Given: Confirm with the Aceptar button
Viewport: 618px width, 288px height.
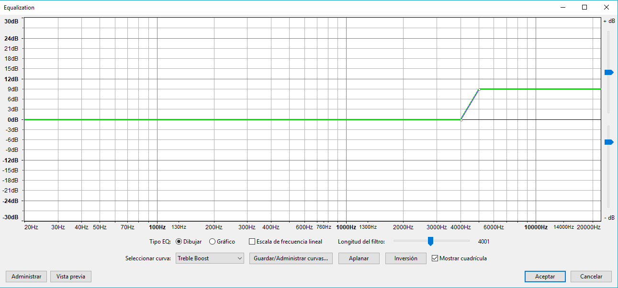Looking at the screenshot, I should point(545,277).
